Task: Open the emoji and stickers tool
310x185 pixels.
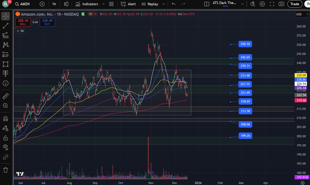Action: tap(5, 83)
